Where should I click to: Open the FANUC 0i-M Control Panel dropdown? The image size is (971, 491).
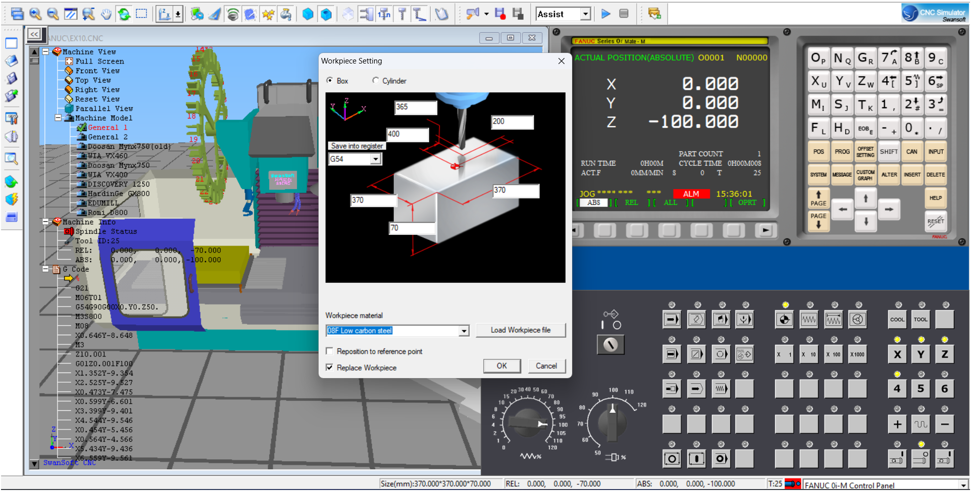click(x=963, y=485)
